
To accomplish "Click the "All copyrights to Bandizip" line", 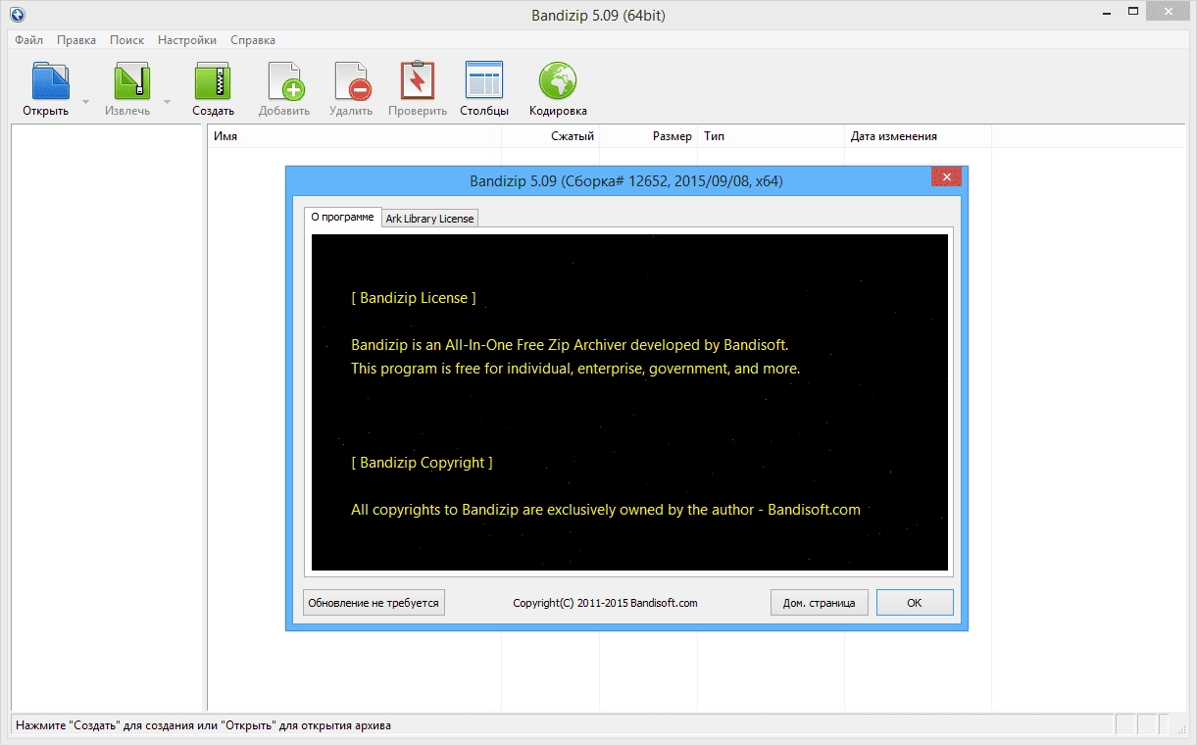I will (606, 510).
